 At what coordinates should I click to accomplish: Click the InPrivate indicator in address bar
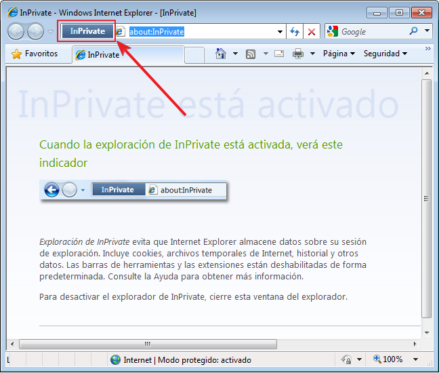87,31
